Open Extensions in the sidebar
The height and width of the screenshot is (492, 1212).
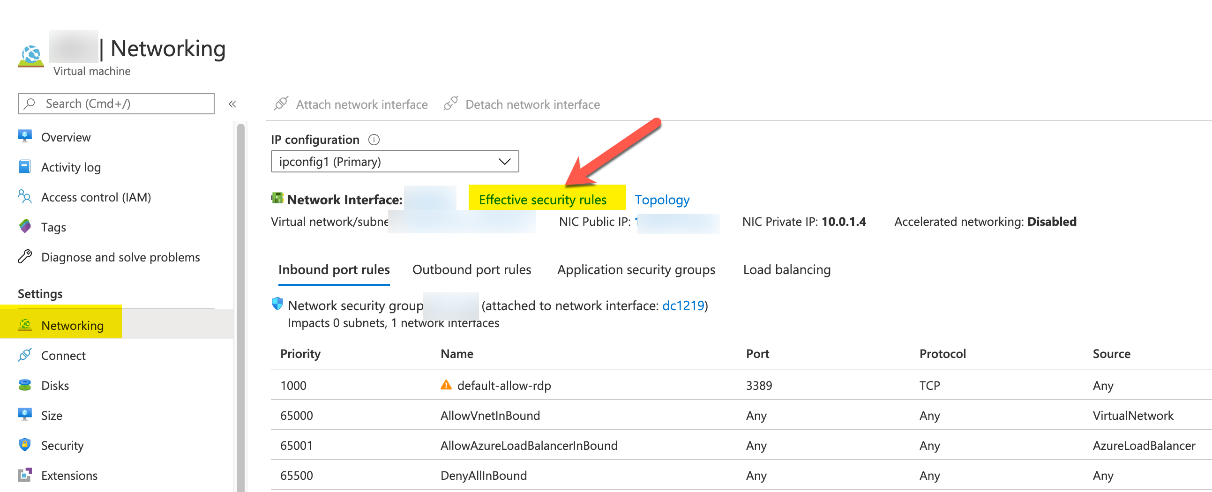70,476
